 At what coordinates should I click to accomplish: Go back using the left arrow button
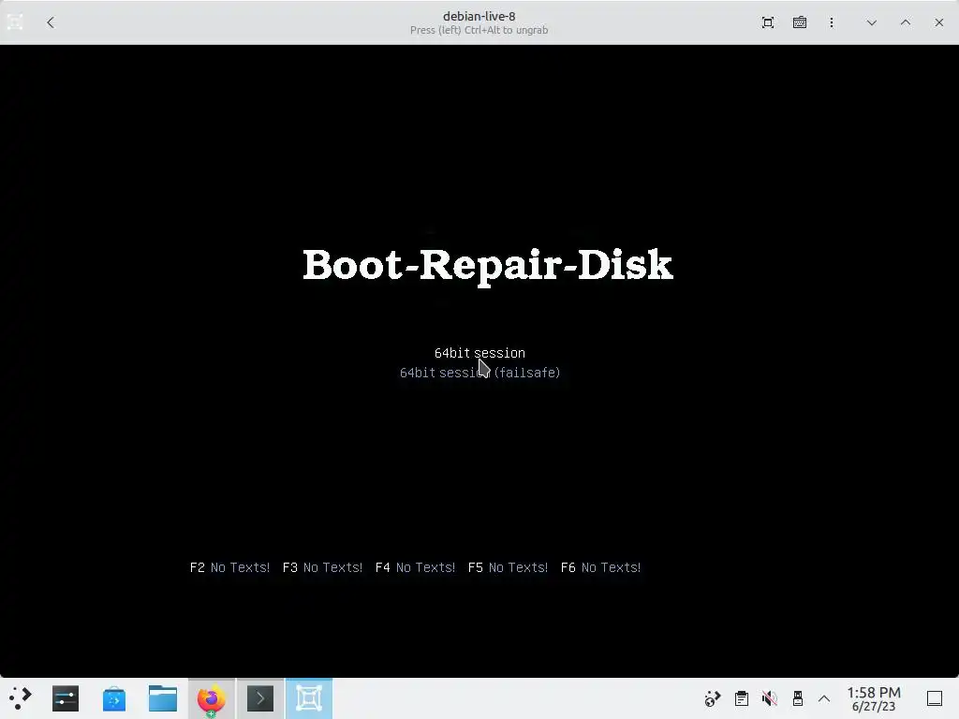coord(51,22)
